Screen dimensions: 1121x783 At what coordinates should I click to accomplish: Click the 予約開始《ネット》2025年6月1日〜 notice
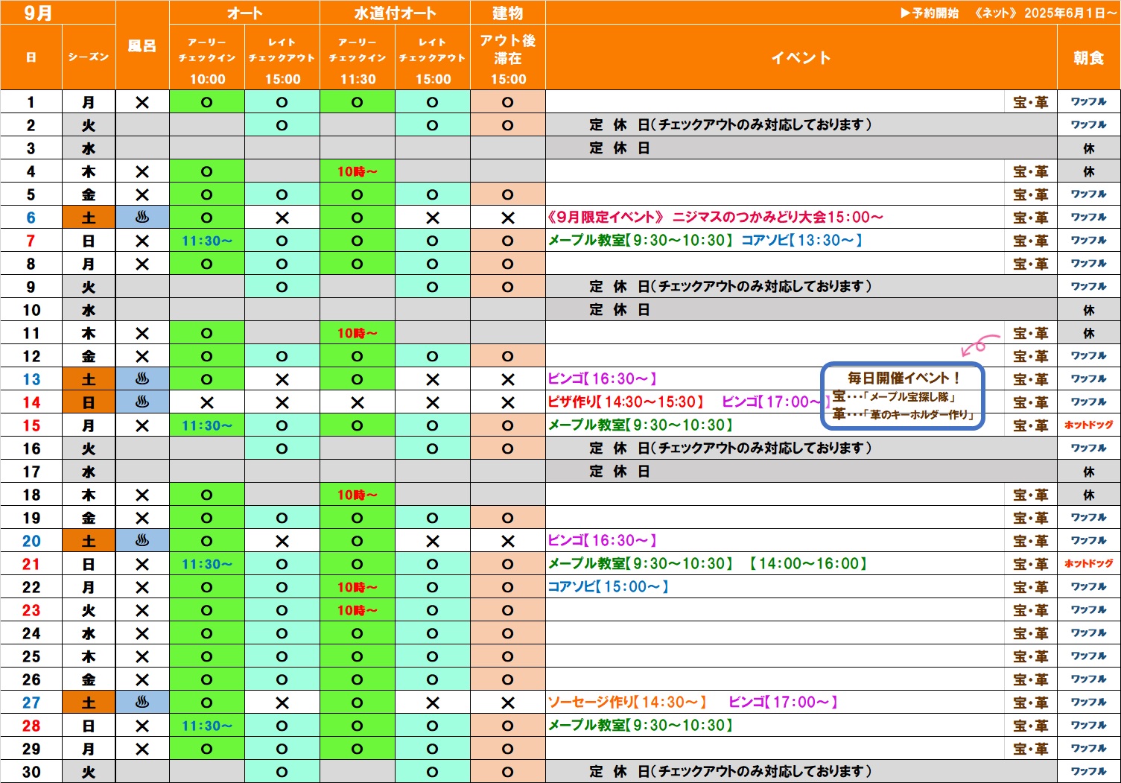1008,13
